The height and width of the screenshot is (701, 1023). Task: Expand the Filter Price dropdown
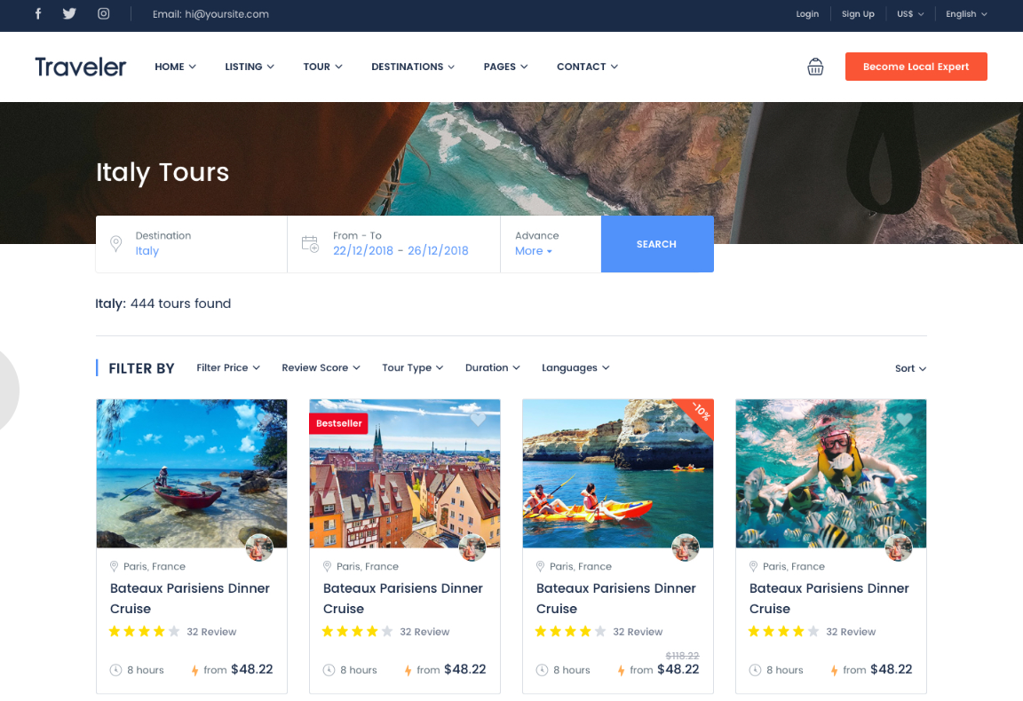pyautogui.click(x=228, y=367)
